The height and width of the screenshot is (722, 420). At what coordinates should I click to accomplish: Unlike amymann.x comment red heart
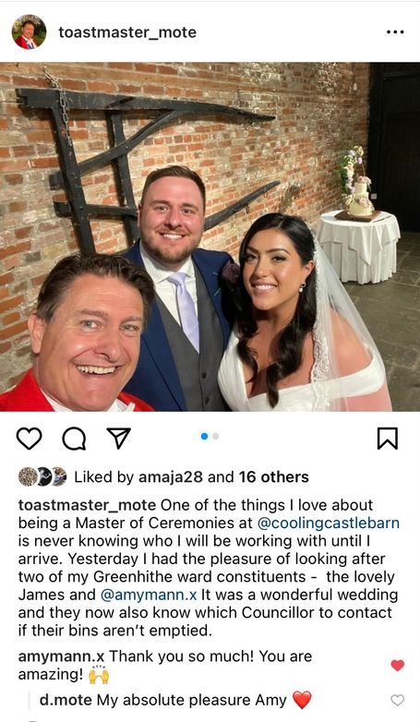click(398, 665)
